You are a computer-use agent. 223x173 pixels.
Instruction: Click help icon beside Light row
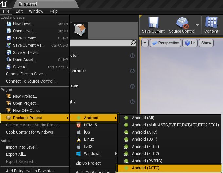pos(132,102)
